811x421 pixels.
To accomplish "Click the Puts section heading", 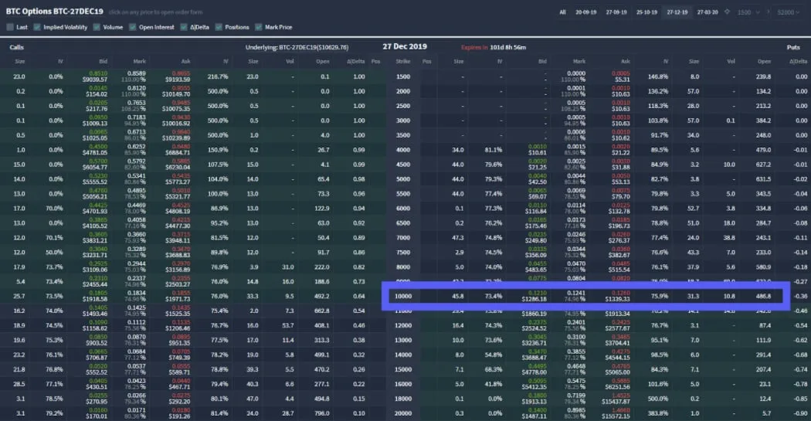I will (x=793, y=47).
